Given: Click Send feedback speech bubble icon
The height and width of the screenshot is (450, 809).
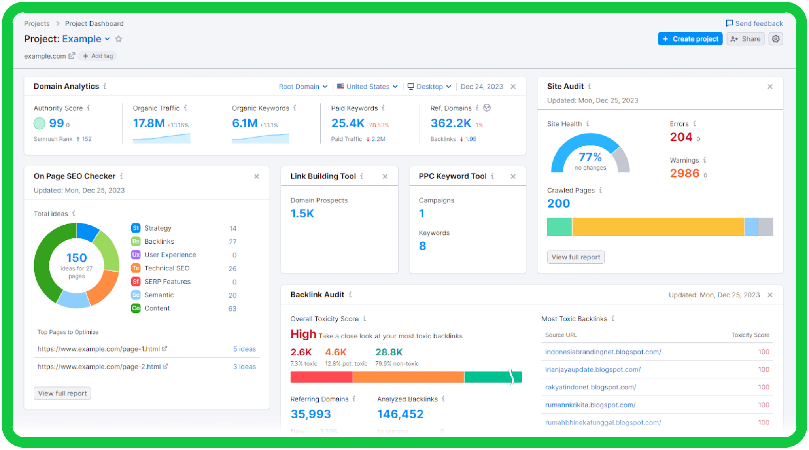Looking at the screenshot, I should [729, 23].
